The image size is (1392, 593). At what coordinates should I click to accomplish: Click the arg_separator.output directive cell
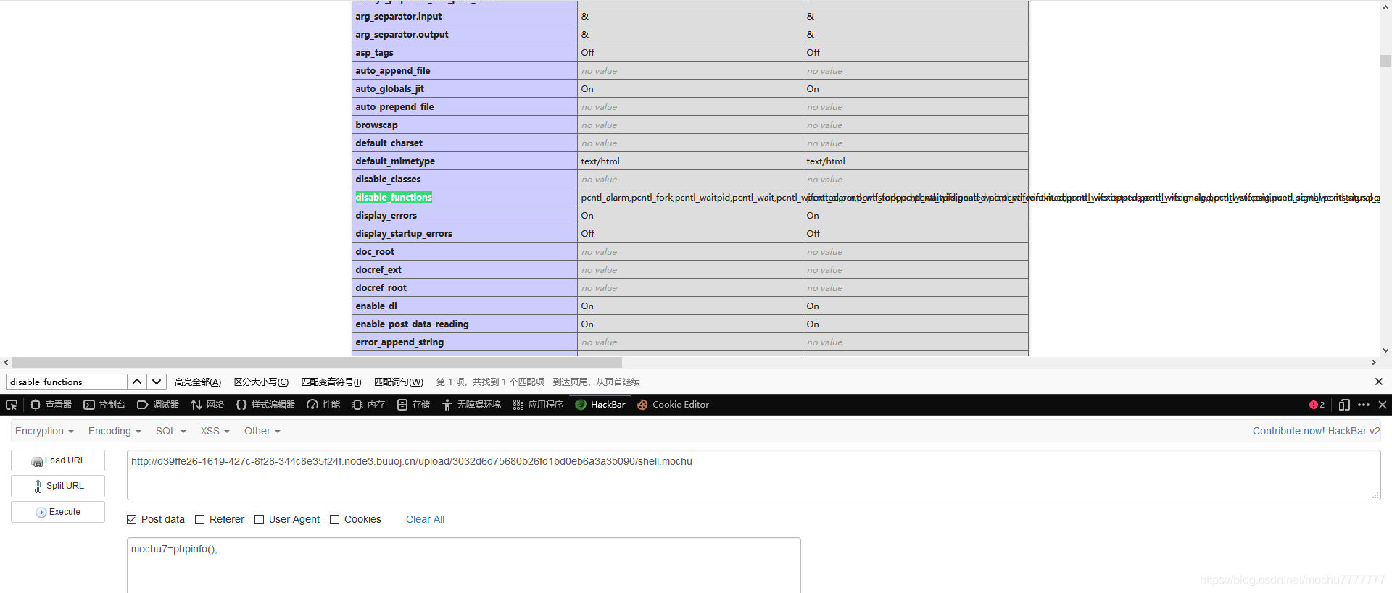pyautogui.click(x=465, y=34)
